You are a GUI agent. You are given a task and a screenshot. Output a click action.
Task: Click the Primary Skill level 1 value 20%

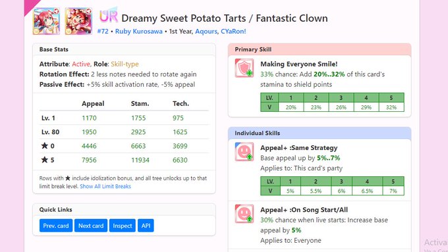(291, 107)
